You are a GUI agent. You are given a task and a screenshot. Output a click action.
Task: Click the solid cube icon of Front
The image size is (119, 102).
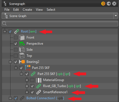point(22,37)
